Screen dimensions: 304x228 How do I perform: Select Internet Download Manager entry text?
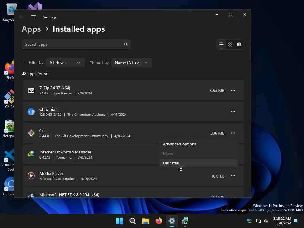[65, 152]
